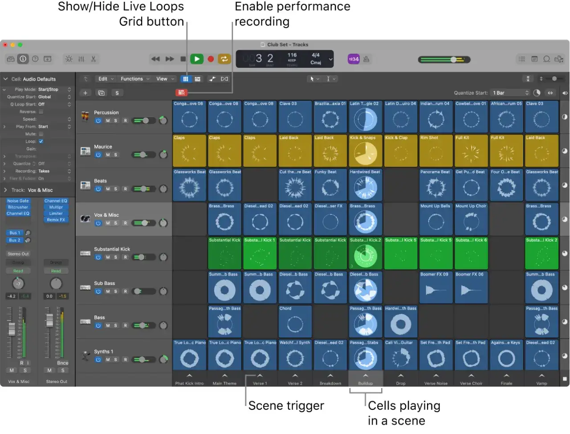Click the Bus 1 send slot
This screenshot has height=434, width=570.
coord(15,233)
